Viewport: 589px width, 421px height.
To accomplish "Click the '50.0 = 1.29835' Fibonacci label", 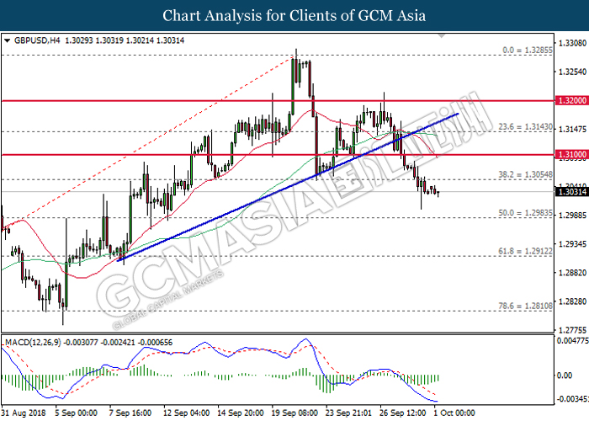I will (526, 213).
